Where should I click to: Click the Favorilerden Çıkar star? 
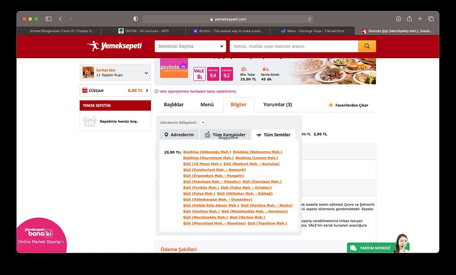[x=330, y=105]
